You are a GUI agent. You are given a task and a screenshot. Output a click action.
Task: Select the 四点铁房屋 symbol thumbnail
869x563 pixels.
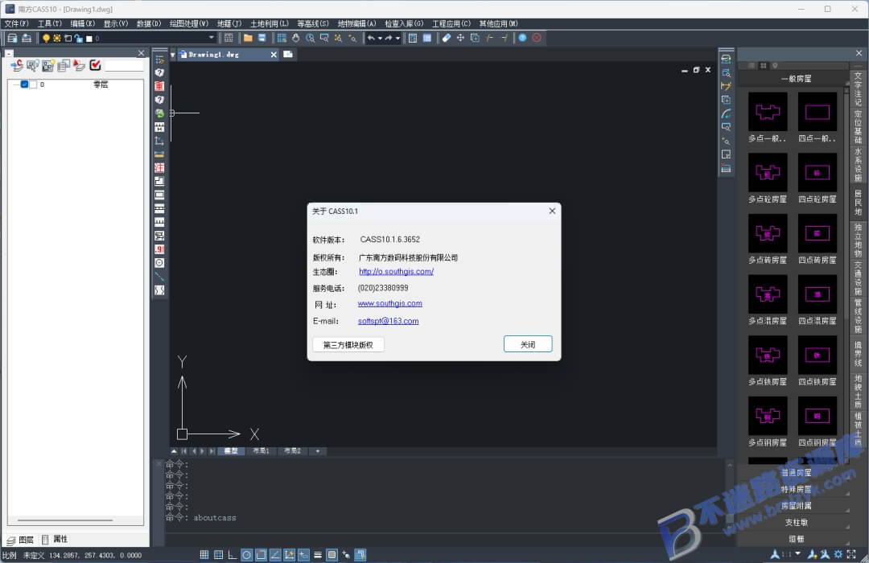818,355
